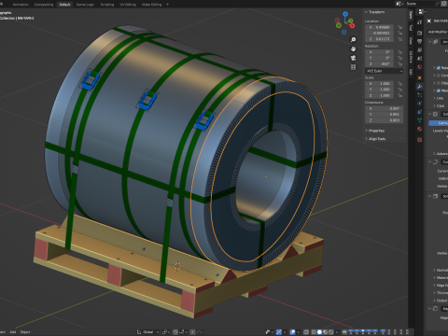Open the Render properties tab icon
This screenshot has width=448, height=336.
coord(420,33)
